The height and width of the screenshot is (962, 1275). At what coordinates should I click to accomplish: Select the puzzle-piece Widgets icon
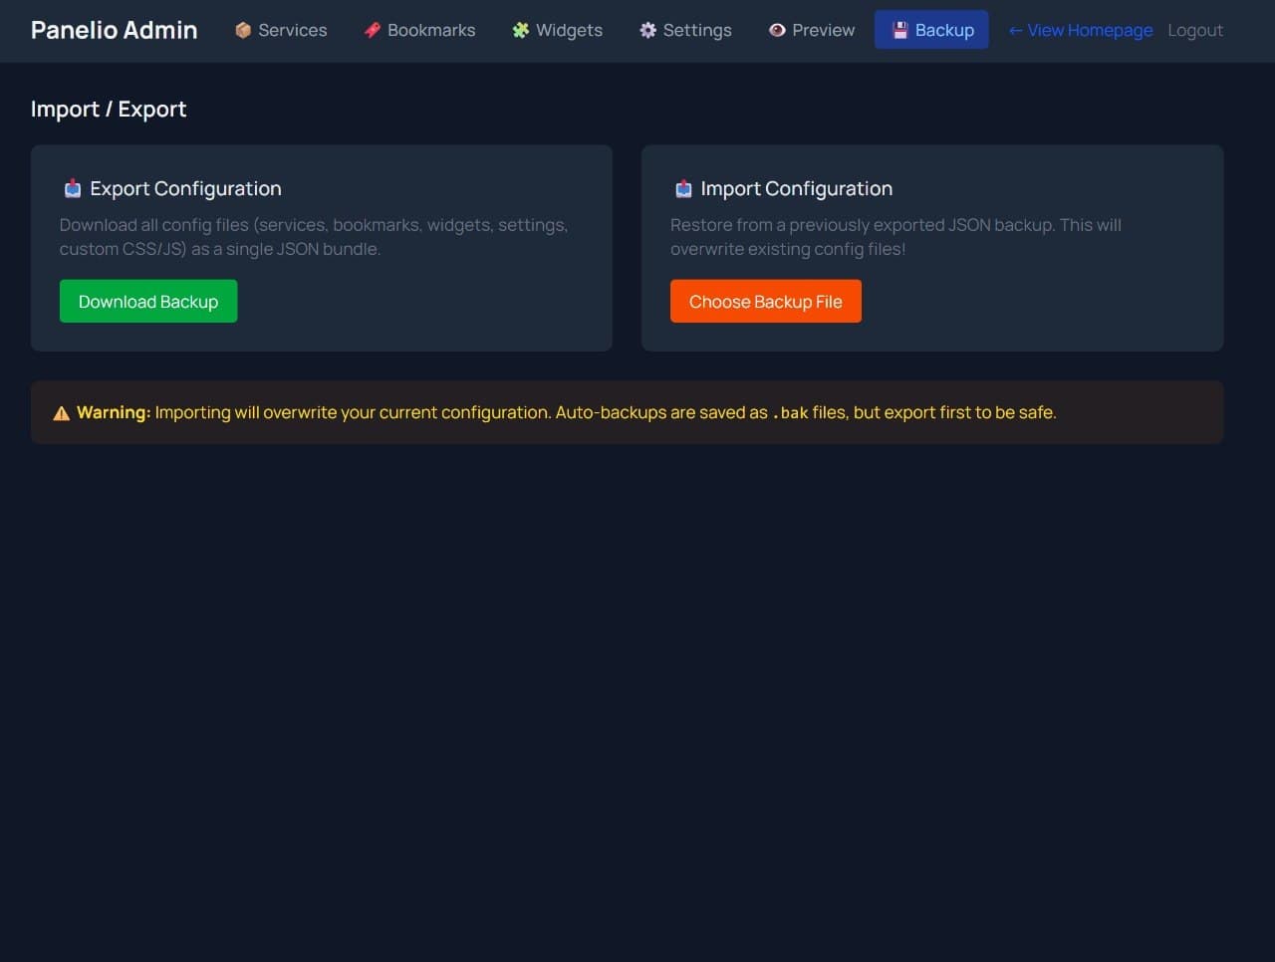pyautogui.click(x=519, y=30)
